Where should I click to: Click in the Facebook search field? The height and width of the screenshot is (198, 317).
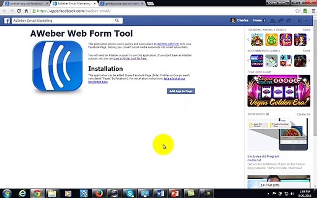pyautogui.click(x=63, y=20)
